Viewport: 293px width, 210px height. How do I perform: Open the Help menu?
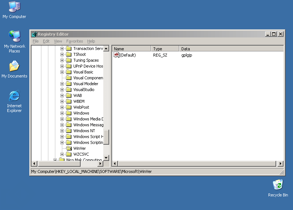pos(91,41)
